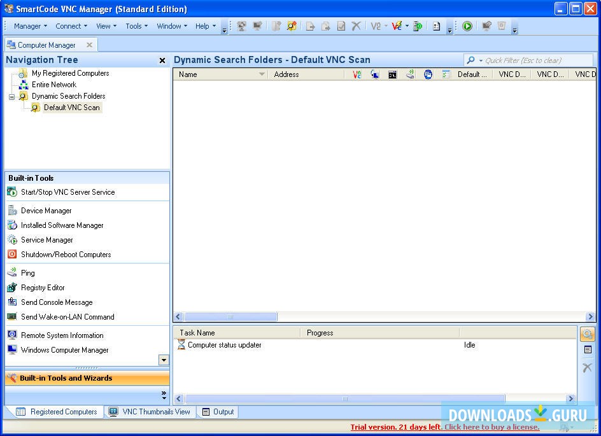Click the console window column header icon
This screenshot has height=436, width=601.
point(392,74)
